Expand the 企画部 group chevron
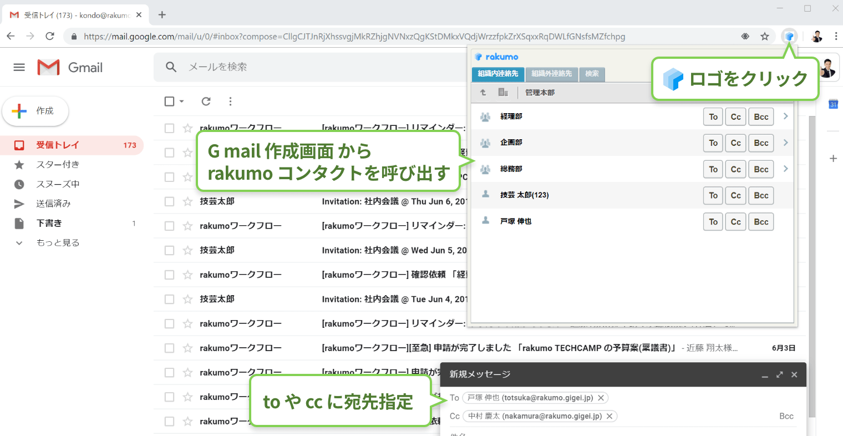Screen dimensions: 843x436 point(785,143)
